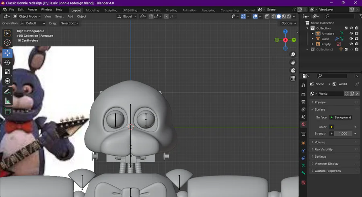
Task: Open the Scene properties tab
Action: tap(303, 117)
